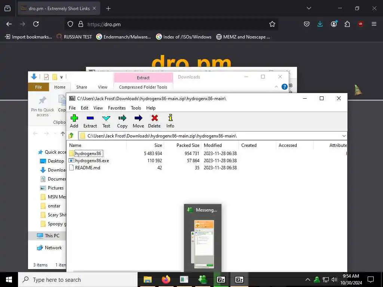Expand the 7-Zip address path dropdown

pyautogui.click(x=344, y=136)
